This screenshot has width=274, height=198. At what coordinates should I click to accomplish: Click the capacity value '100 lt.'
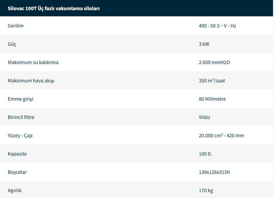point(205,154)
